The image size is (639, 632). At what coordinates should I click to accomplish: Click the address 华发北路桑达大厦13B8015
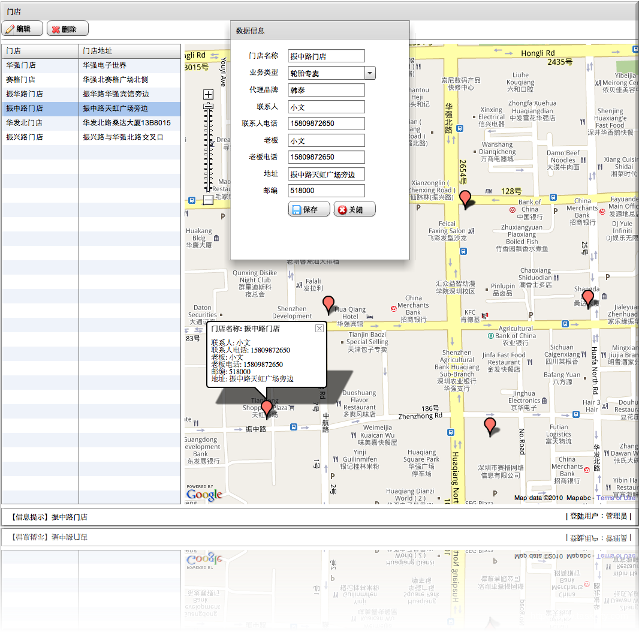pos(126,123)
